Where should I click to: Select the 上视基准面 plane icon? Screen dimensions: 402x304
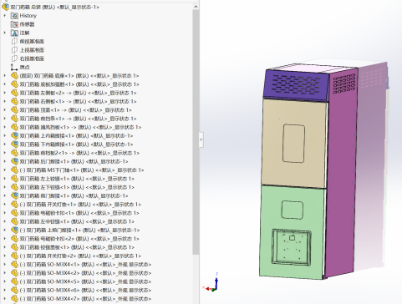[14, 50]
